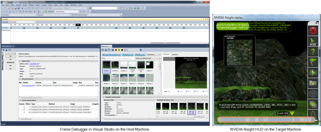
Task: Click the VertexBuffer 80 link
Action: [28, 86]
